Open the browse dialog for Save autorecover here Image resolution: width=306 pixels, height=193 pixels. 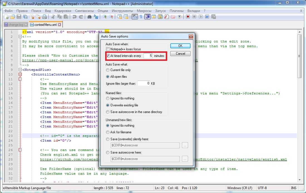pyautogui.click(x=185, y=159)
